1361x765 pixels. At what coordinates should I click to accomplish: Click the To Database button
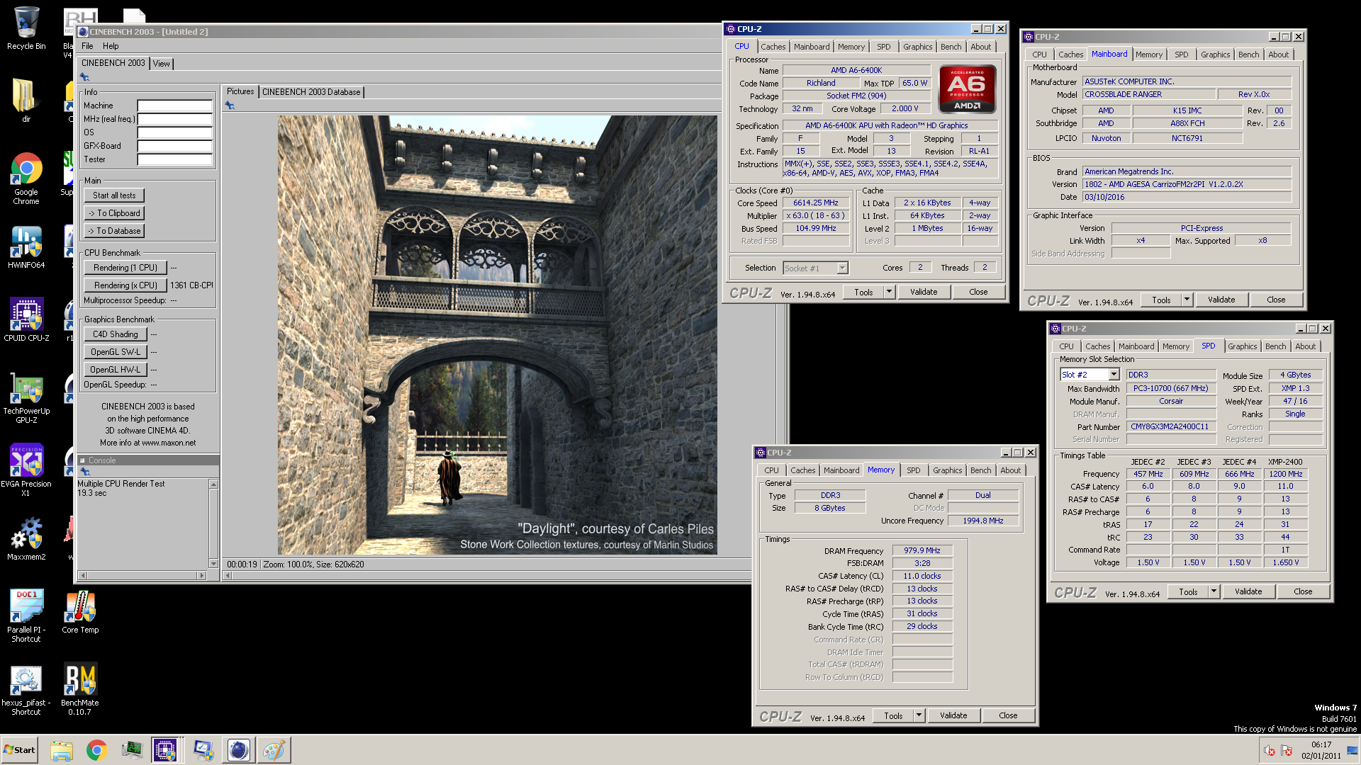click(x=114, y=231)
